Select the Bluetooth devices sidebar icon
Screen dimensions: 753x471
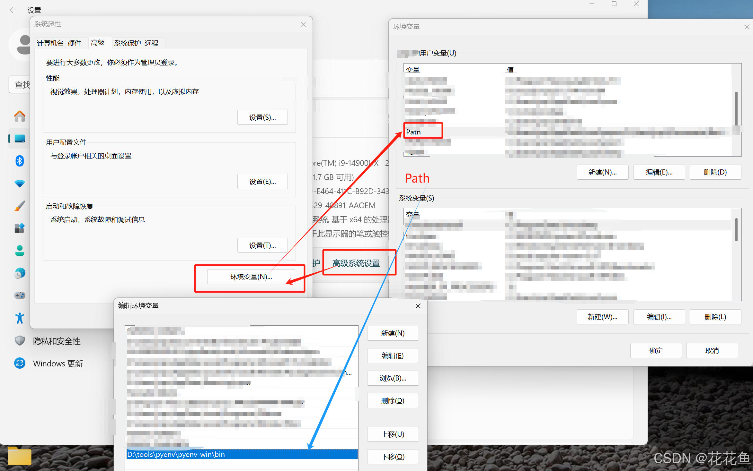tap(20, 161)
